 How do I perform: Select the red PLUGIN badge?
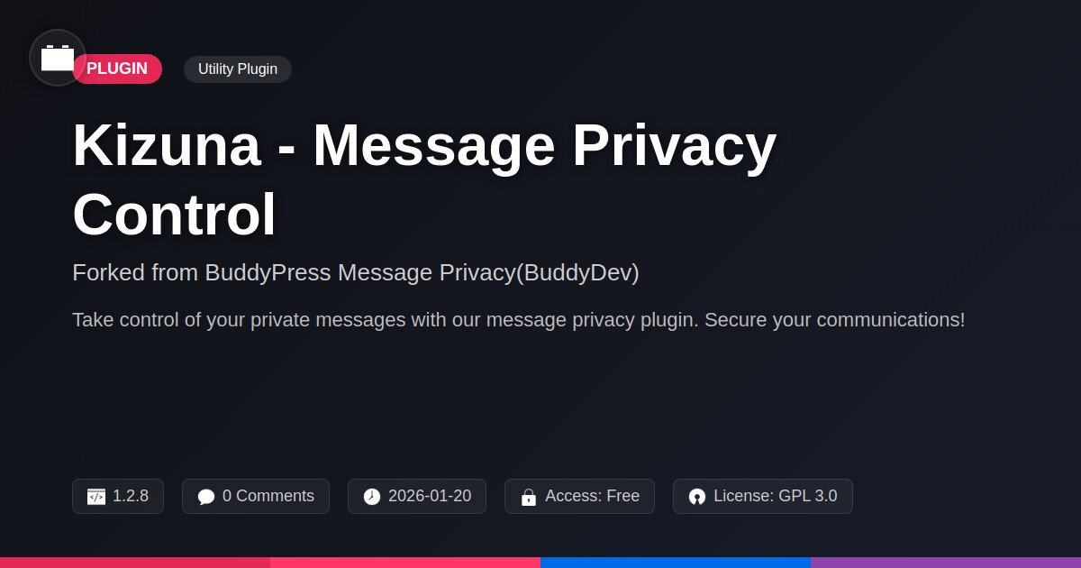point(117,69)
